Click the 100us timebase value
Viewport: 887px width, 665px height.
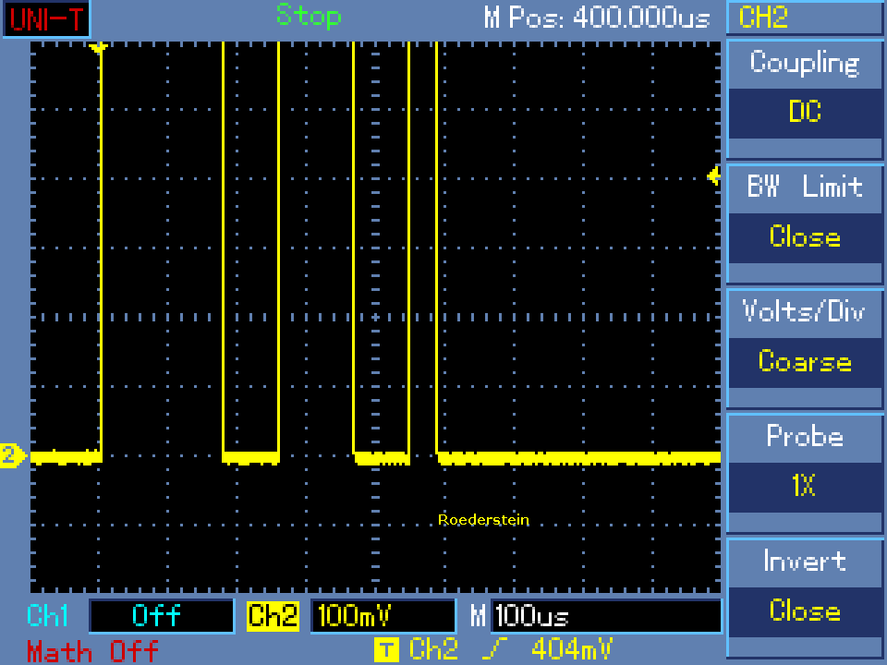(x=606, y=616)
